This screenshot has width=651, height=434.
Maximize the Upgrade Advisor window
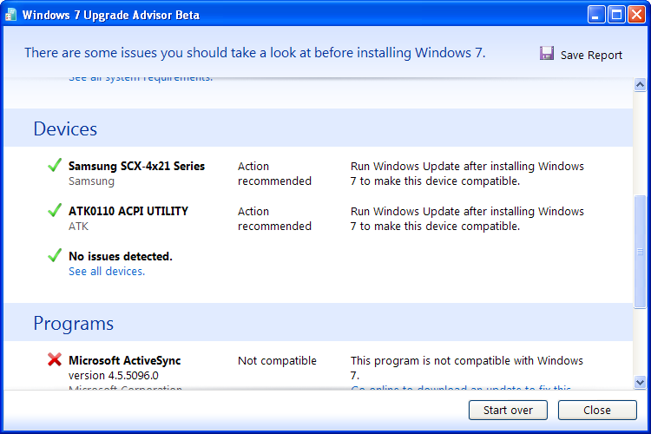pyautogui.click(x=616, y=15)
